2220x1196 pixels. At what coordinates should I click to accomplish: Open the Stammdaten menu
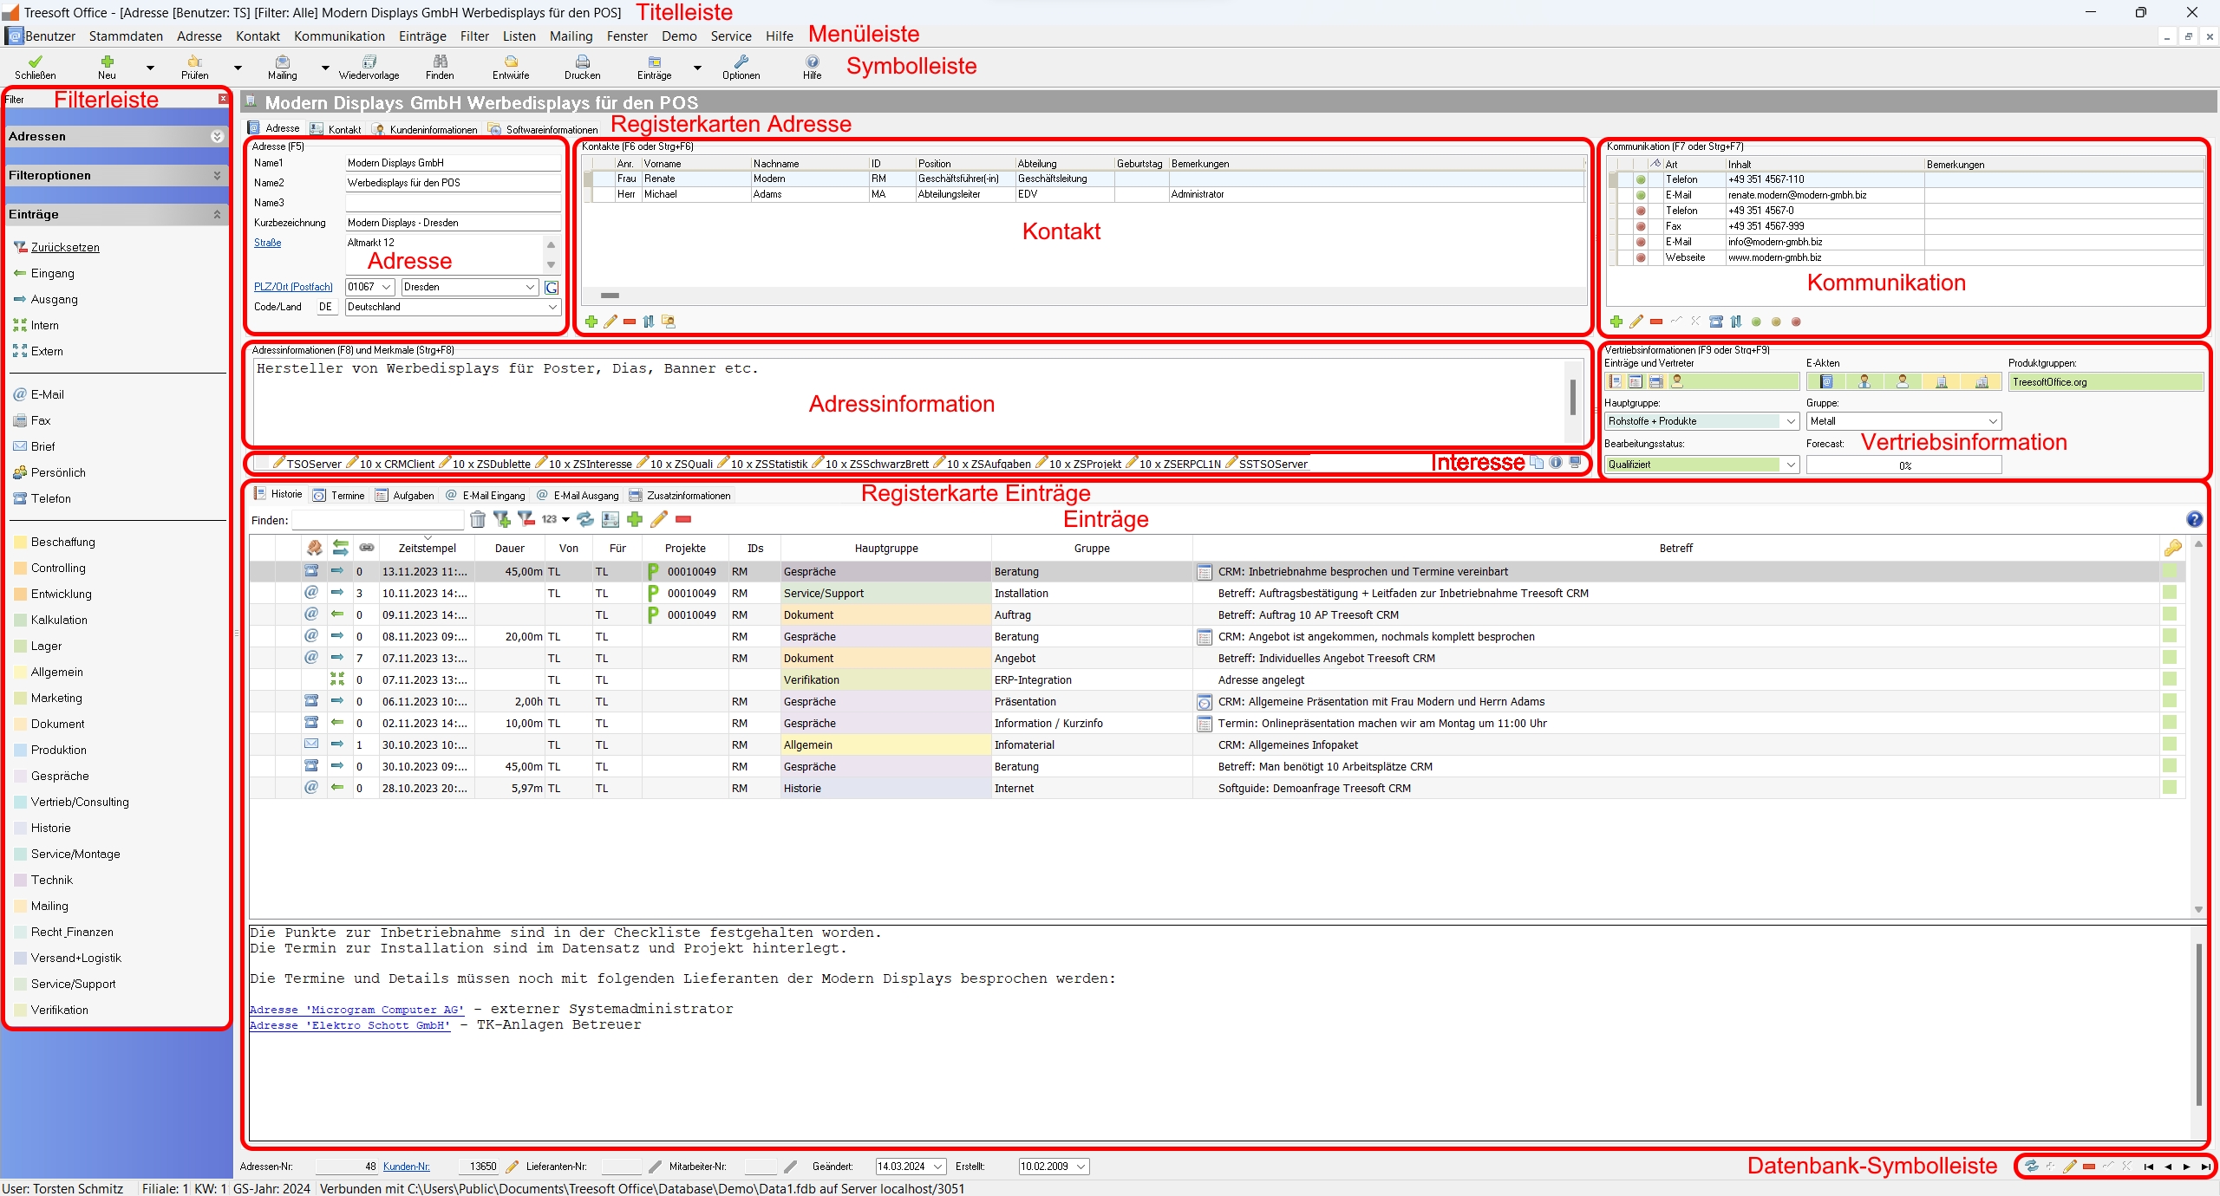click(126, 36)
